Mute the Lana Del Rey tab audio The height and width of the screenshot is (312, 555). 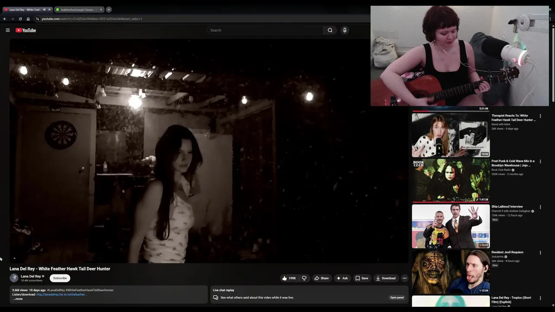pyautogui.click(x=44, y=10)
